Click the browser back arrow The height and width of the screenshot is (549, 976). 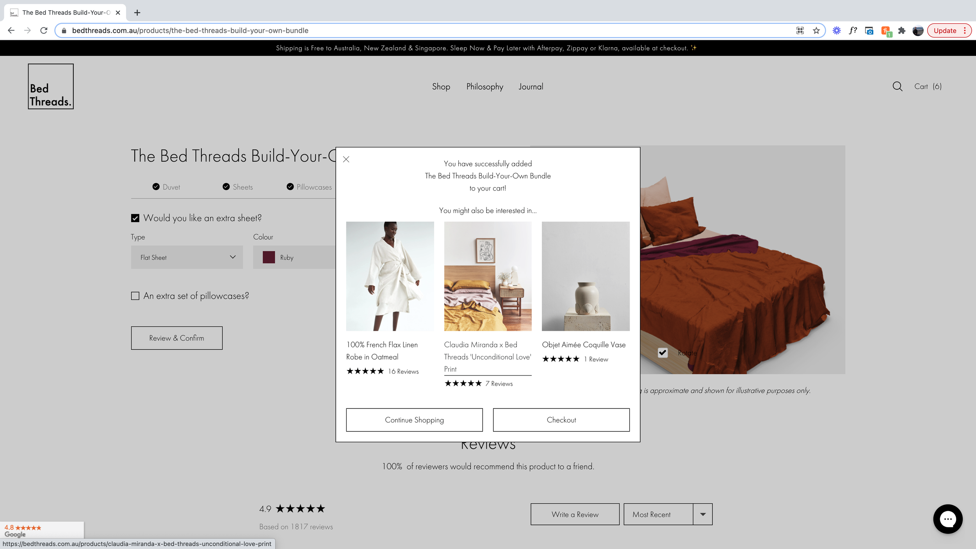pos(11,30)
